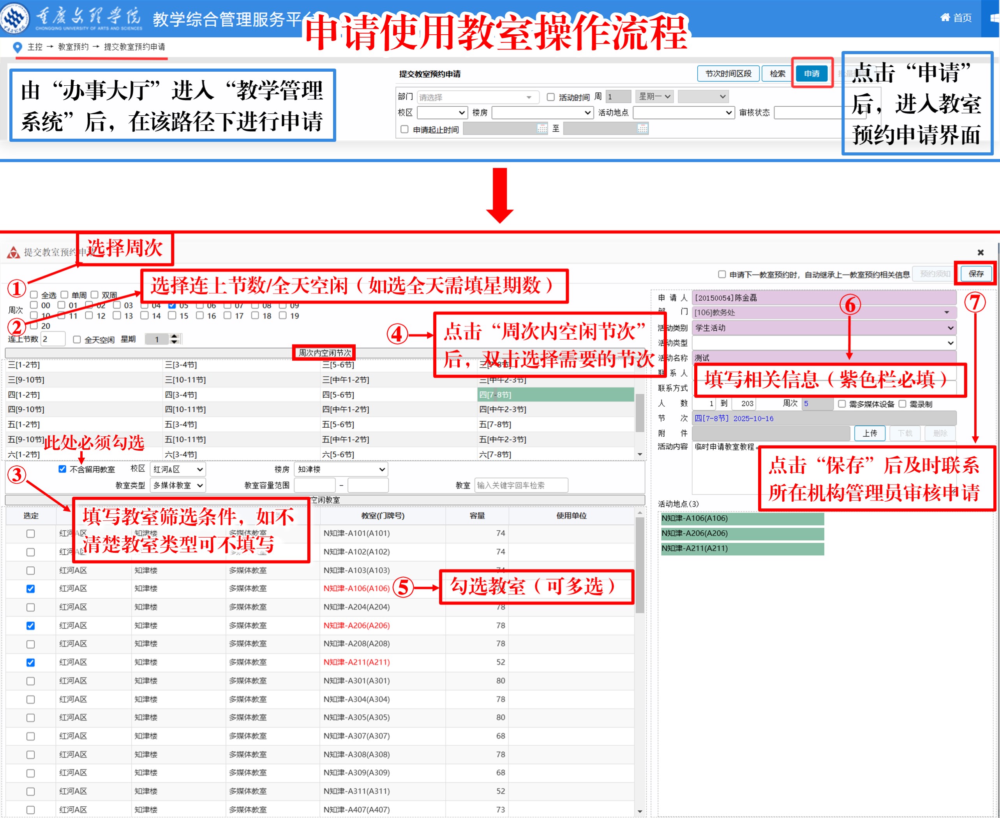Click 主控 in the breadcrumb
Viewport: 1000px width, 818px height.
[35, 47]
